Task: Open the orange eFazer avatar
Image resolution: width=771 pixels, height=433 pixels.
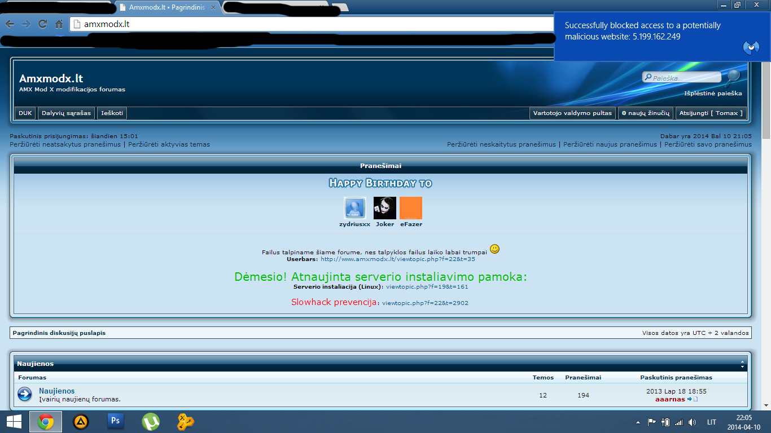Action: pyautogui.click(x=411, y=208)
